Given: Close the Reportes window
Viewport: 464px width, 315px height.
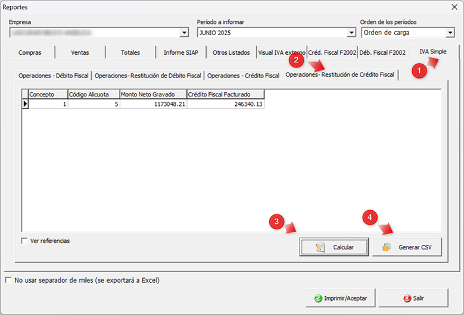Looking at the screenshot, I should point(452,7).
